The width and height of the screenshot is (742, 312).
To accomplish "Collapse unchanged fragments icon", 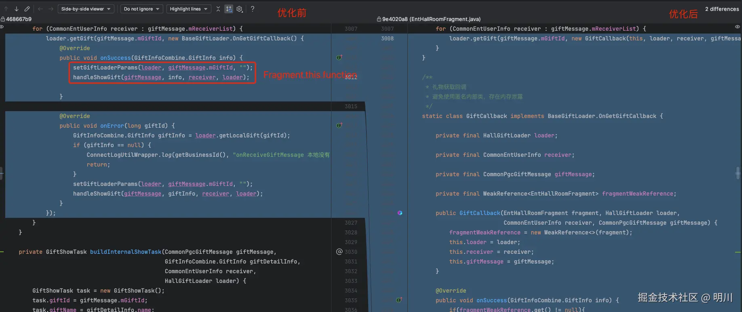I will coord(218,9).
